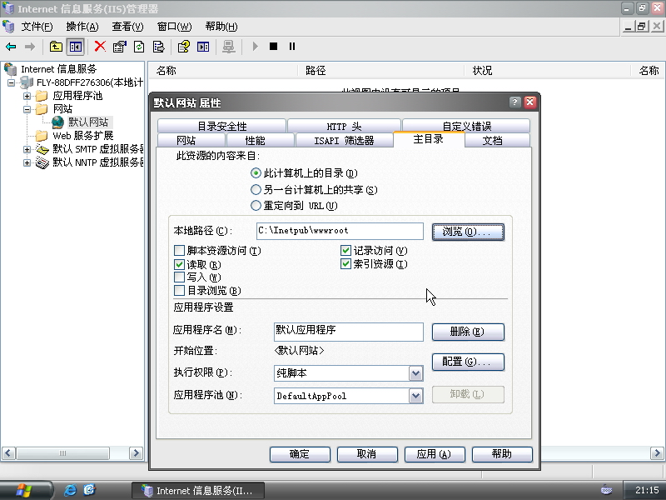
Task: Open the Properties toolbar icon
Action: pos(120,47)
